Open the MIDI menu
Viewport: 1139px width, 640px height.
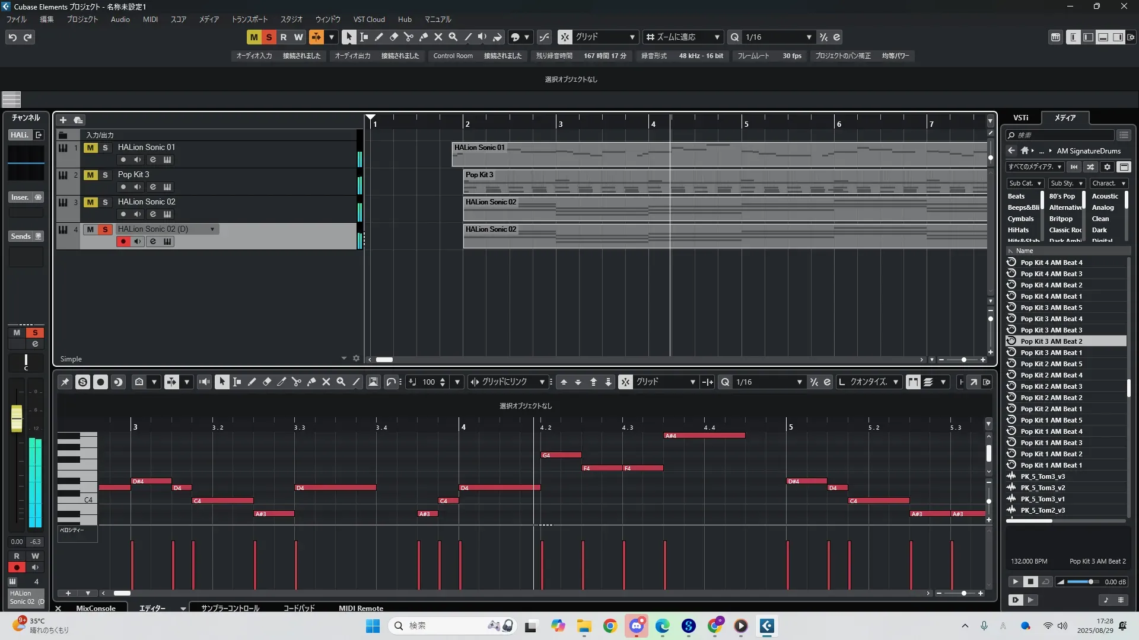click(150, 20)
